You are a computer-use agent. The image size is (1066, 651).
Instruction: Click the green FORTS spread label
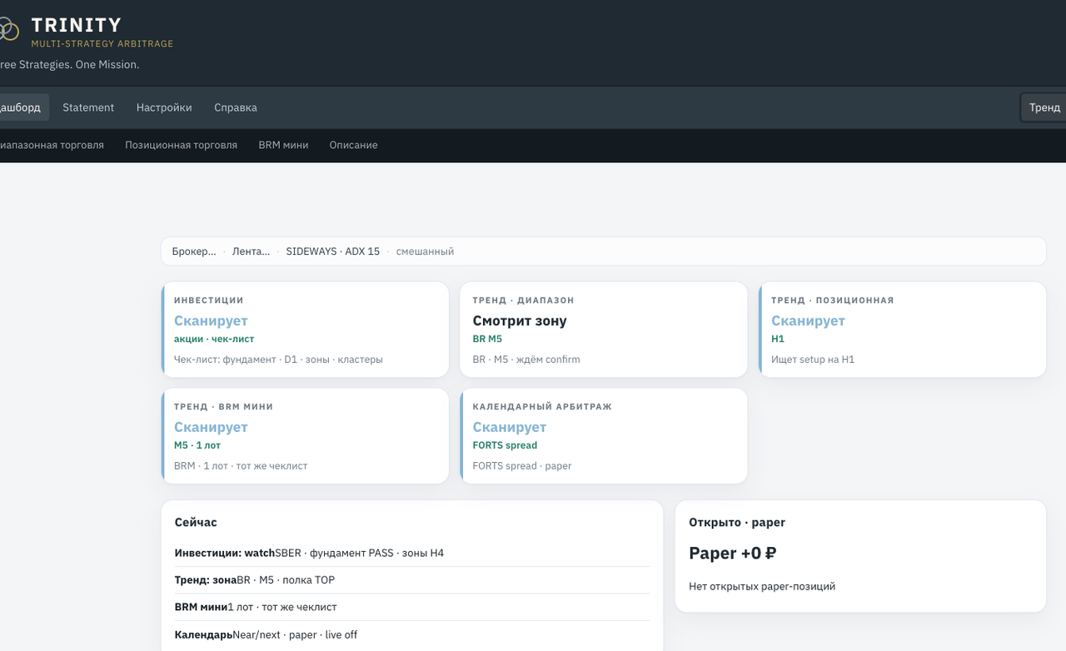coord(505,445)
